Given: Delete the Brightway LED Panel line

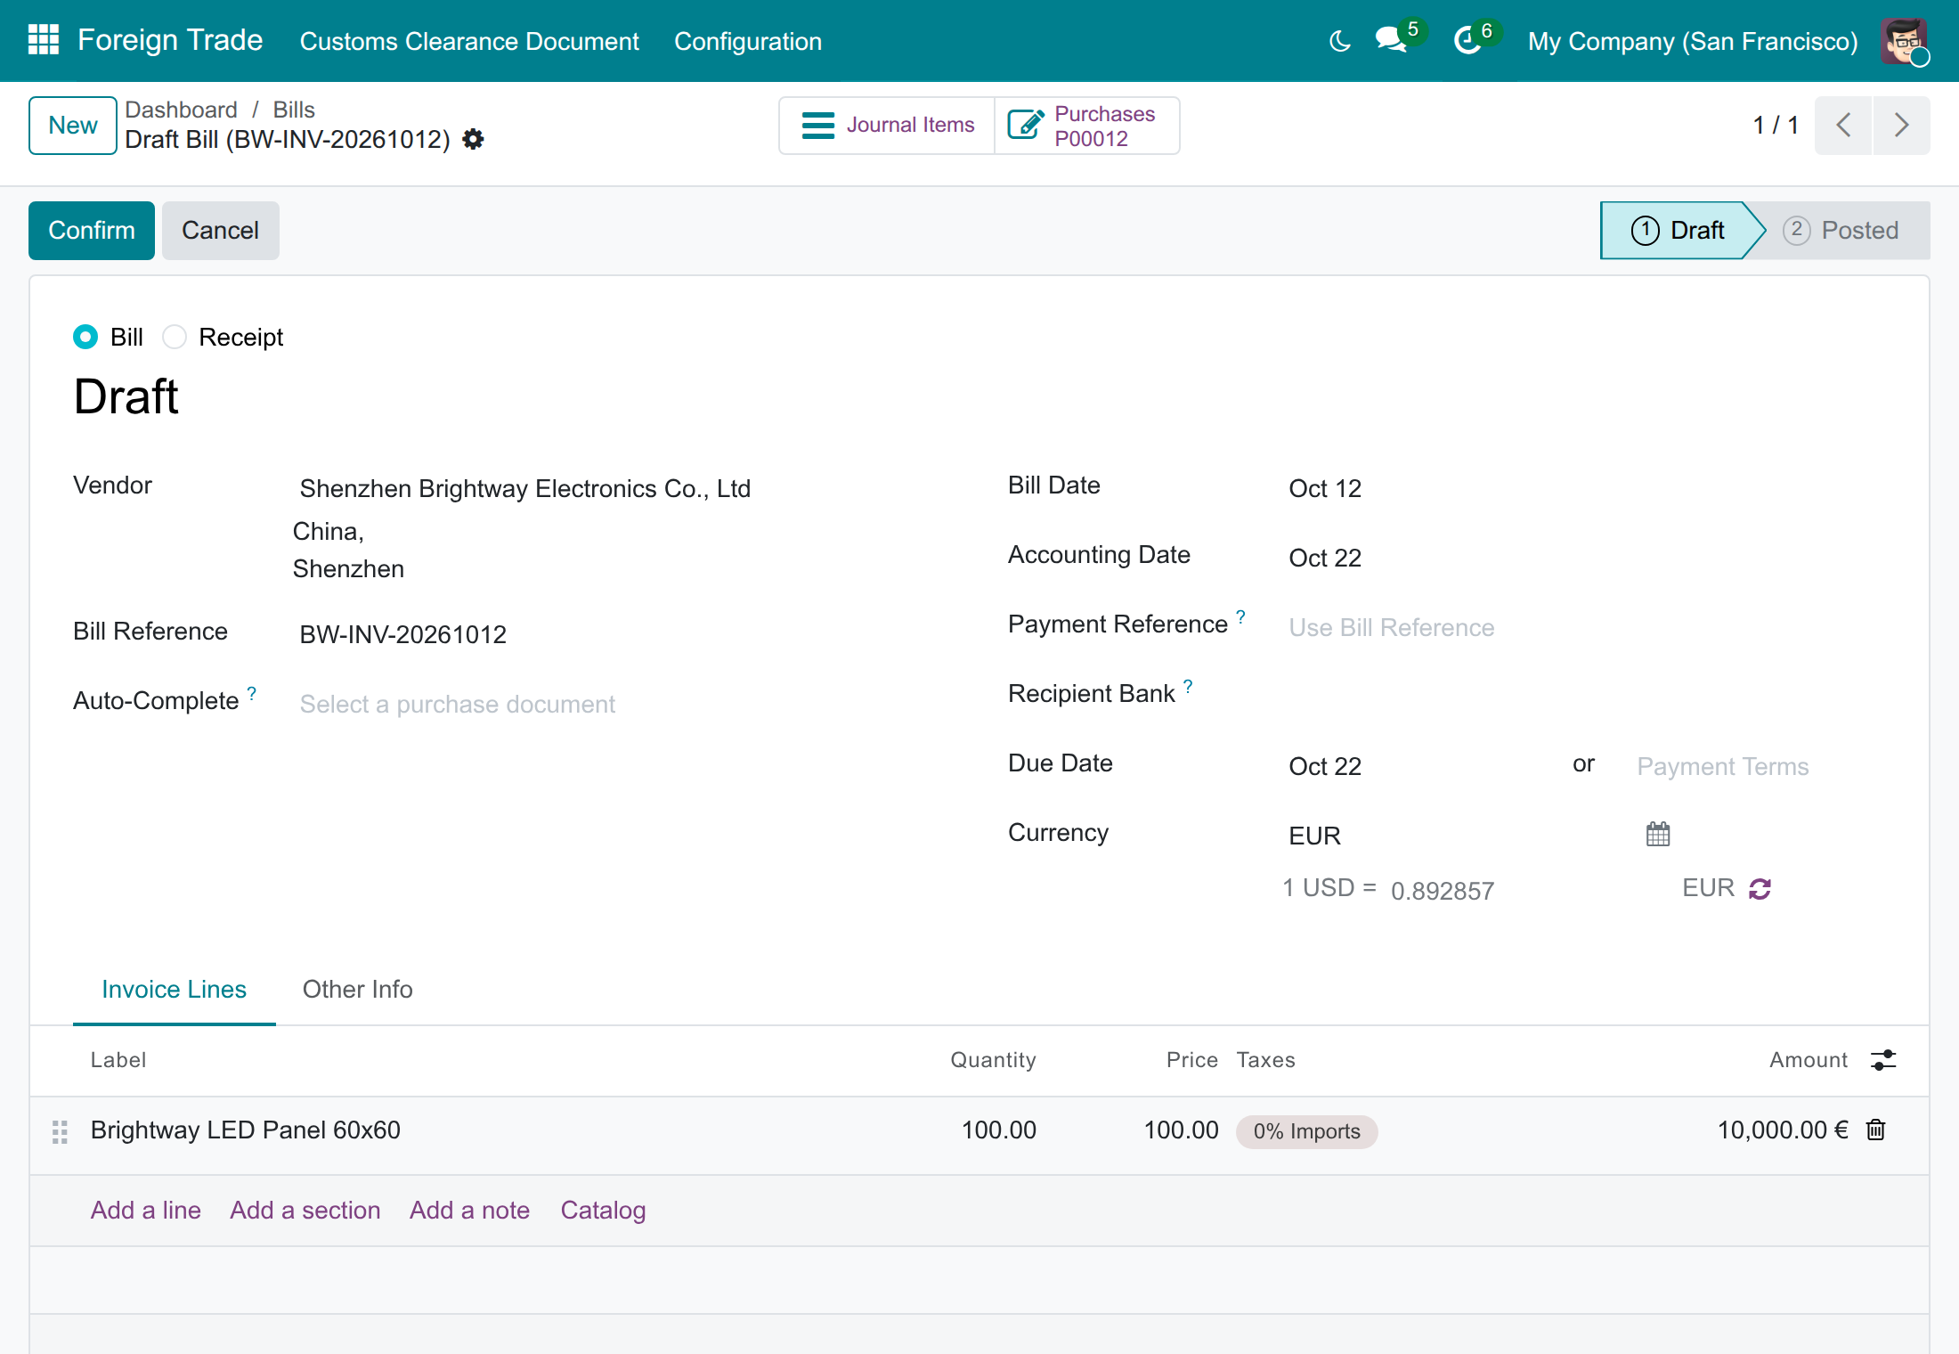Looking at the screenshot, I should point(1876,1130).
